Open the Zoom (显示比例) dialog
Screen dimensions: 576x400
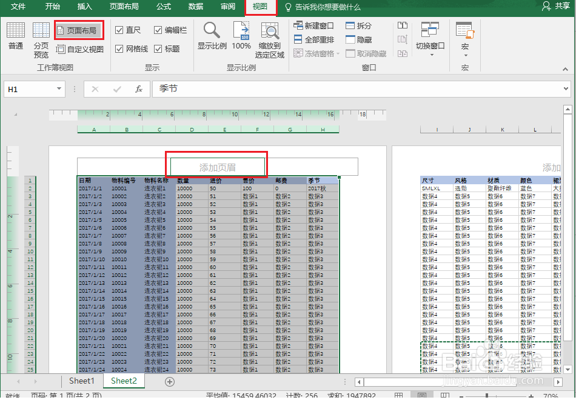tap(212, 36)
